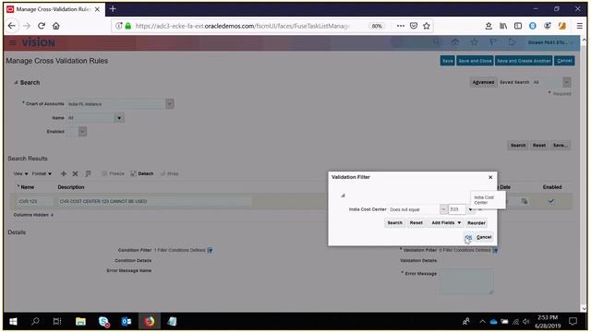Open the Format menu in Search Results
This screenshot has height=332, width=591.
point(42,173)
